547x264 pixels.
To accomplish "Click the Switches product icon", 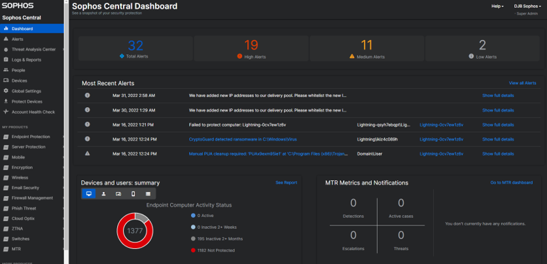I will [x=6, y=239].
